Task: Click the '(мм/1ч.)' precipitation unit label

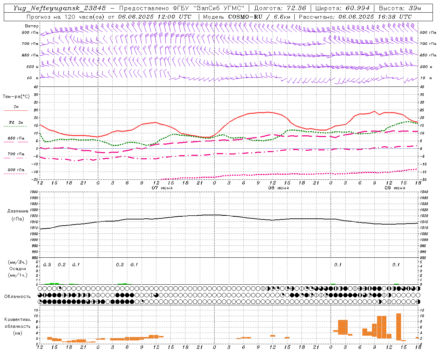Action: (18, 275)
